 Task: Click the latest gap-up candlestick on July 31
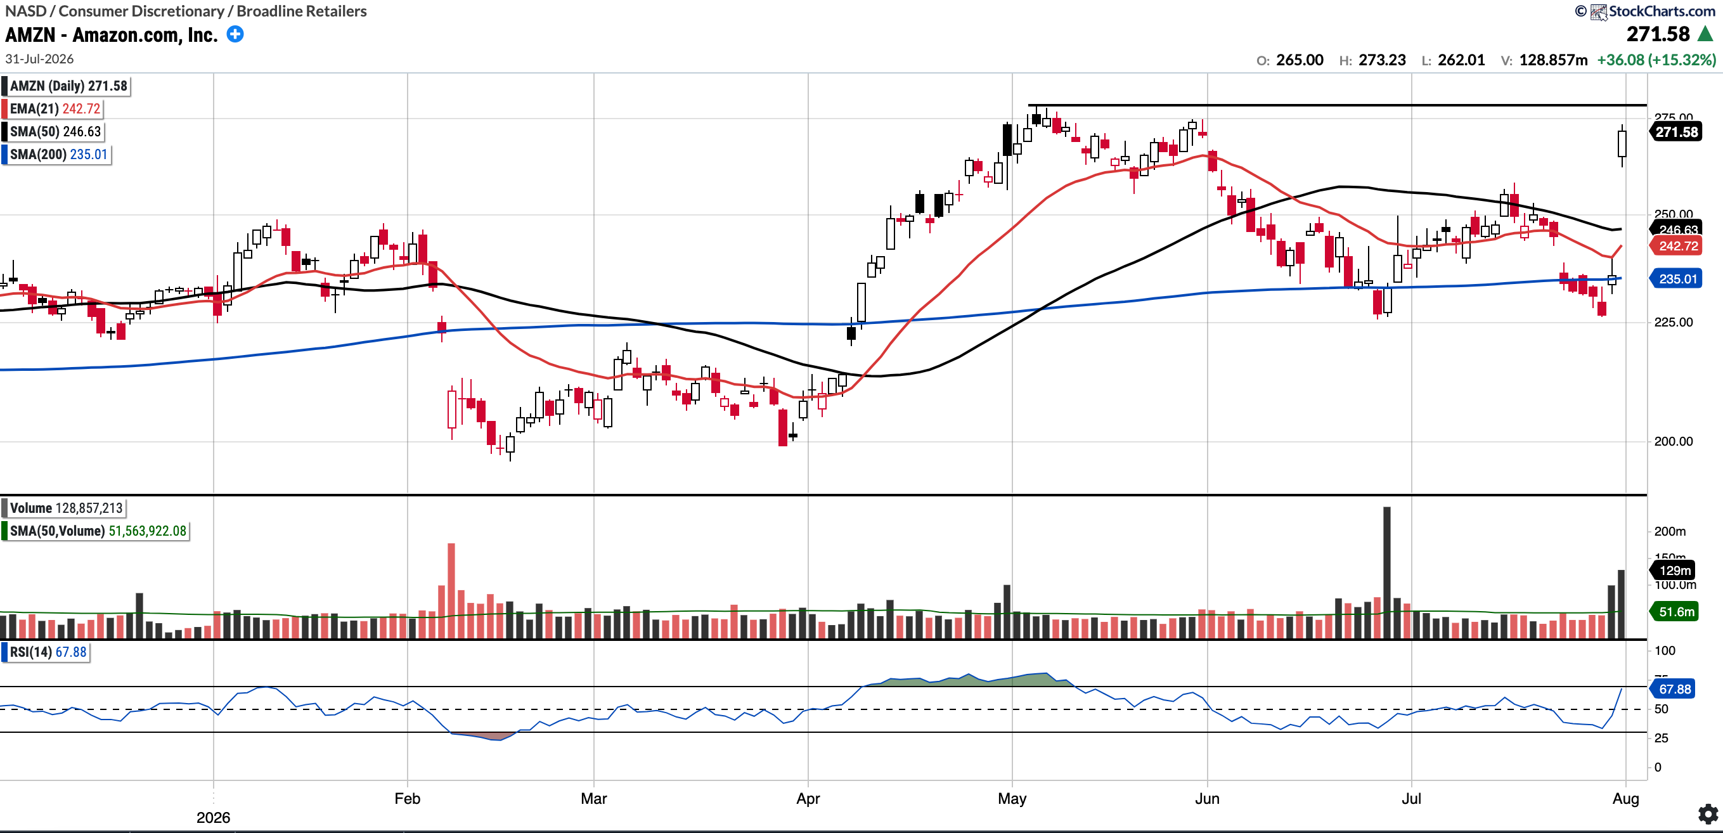click(1622, 145)
